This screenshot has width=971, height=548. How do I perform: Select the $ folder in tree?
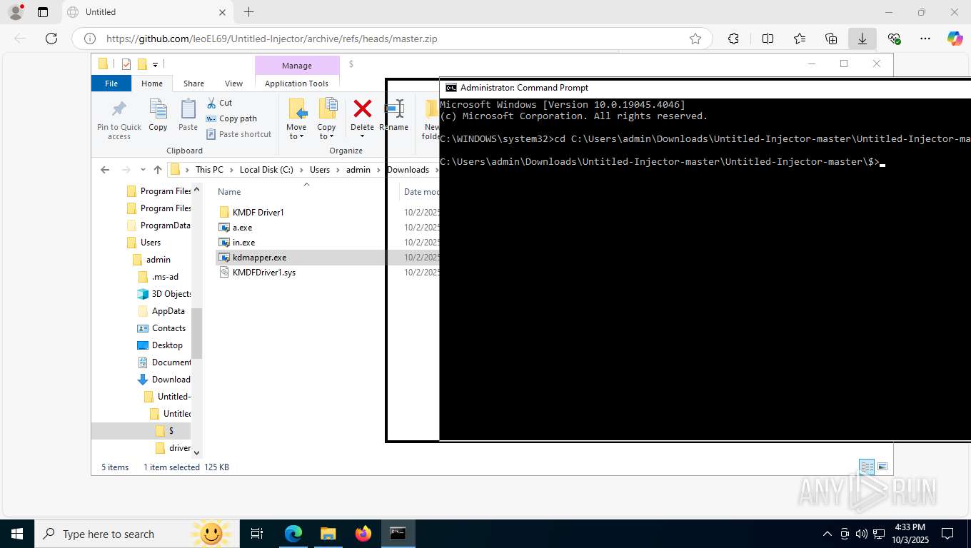point(165,431)
